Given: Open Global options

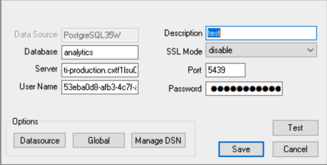Looking at the screenshot, I should pyautogui.click(x=99, y=140).
